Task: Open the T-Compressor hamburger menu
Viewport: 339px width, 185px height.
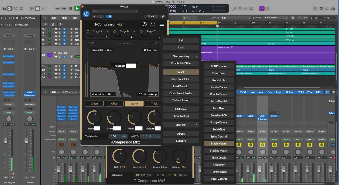Action: [162, 24]
